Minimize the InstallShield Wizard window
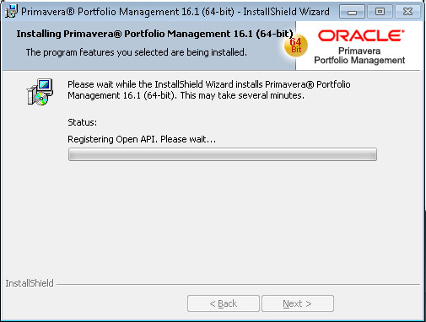 (x=352, y=12)
